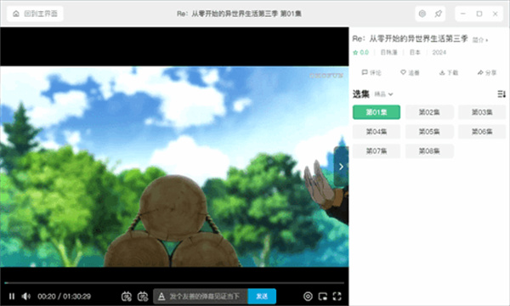510x306 pixels.
Task: Click the danmaku text input field
Action: pos(201,297)
